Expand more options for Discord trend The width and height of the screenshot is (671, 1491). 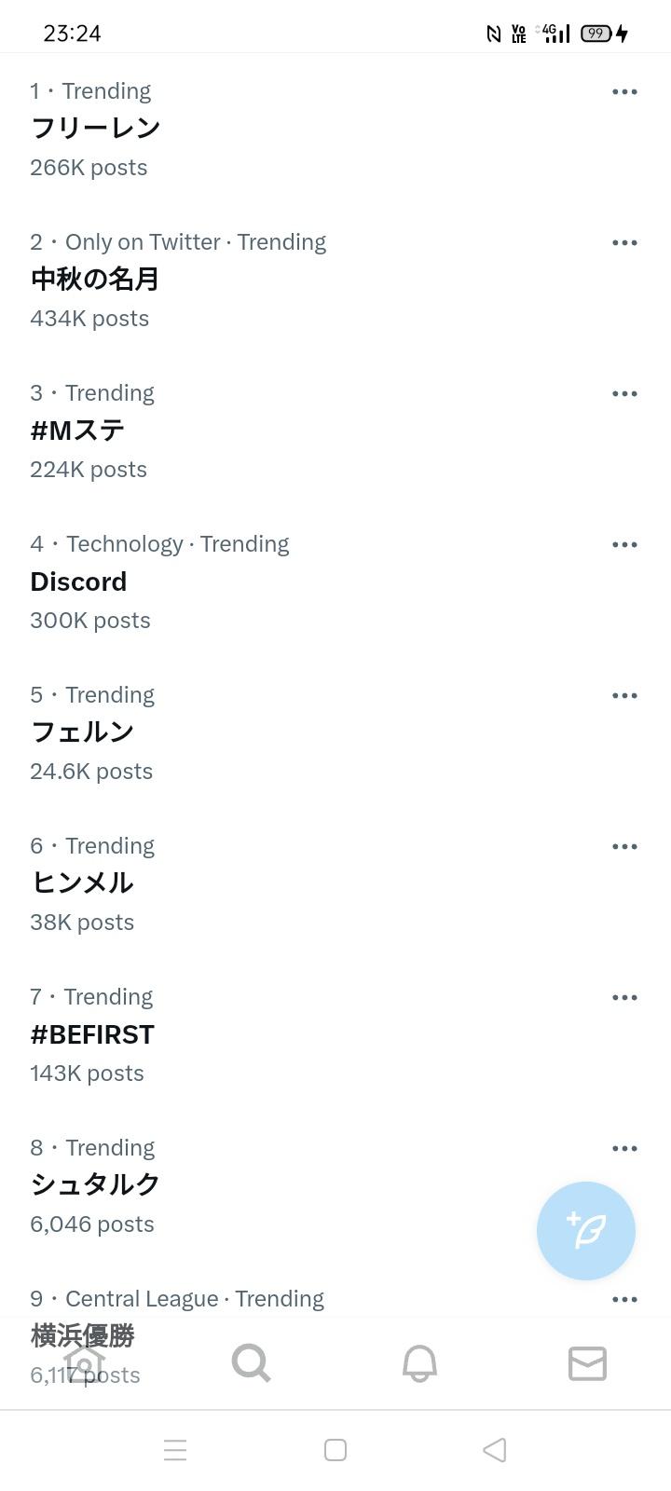click(624, 544)
